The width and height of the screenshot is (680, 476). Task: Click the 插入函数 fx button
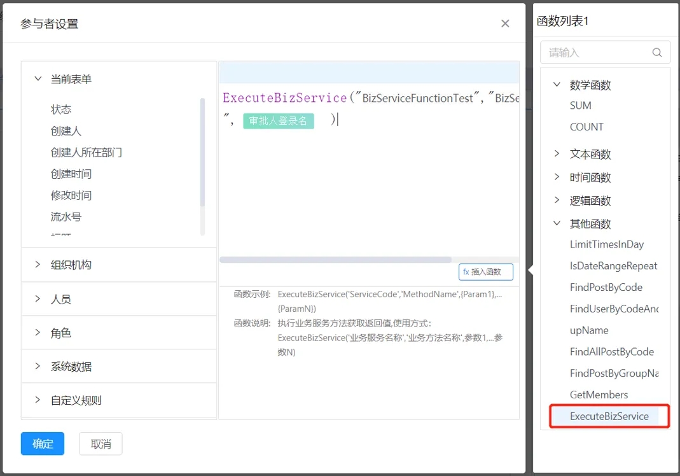pyautogui.click(x=485, y=272)
